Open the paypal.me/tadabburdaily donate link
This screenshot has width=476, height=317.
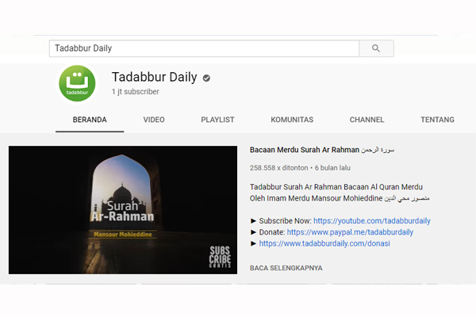(350, 232)
